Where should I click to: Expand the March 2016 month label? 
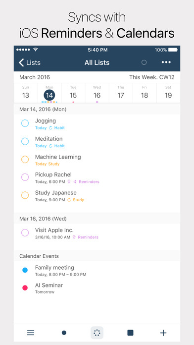(x=35, y=77)
